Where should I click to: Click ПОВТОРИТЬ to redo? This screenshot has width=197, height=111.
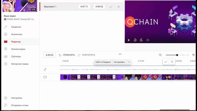[89, 55]
